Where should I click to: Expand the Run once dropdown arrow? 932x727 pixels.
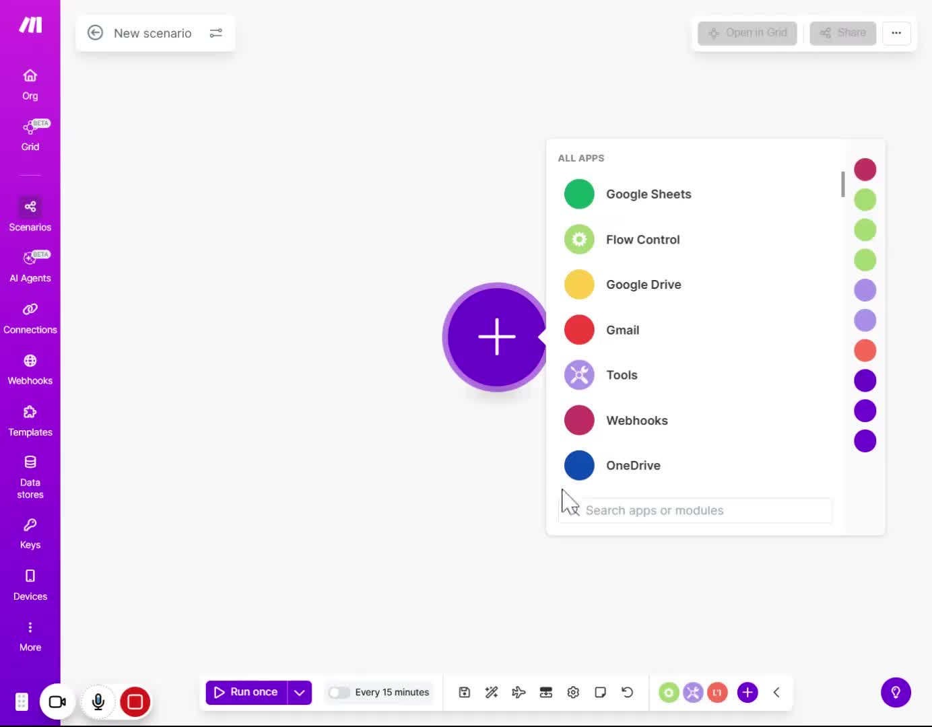(x=300, y=693)
